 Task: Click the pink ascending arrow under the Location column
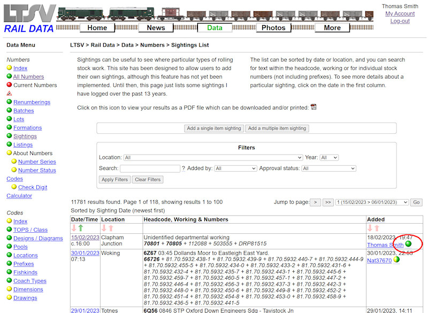111,228
